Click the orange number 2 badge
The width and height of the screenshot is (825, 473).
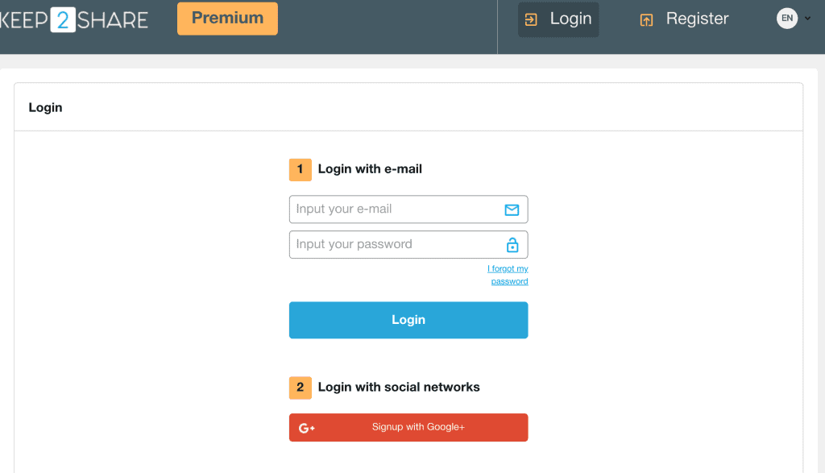300,388
